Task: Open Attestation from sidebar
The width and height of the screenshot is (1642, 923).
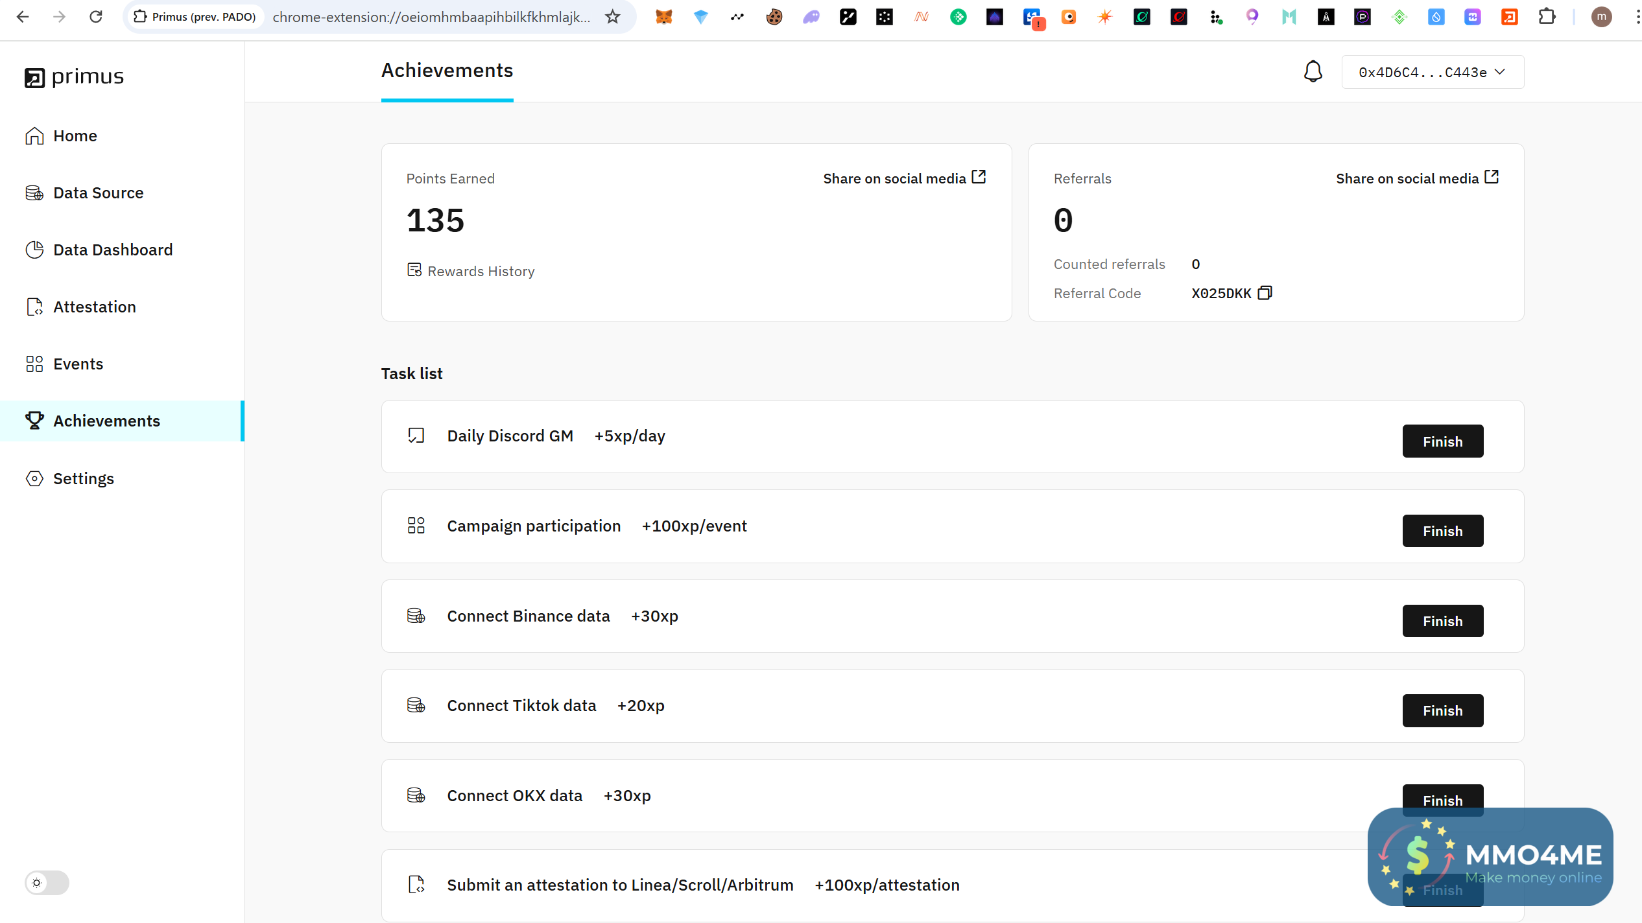Action: point(94,307)
